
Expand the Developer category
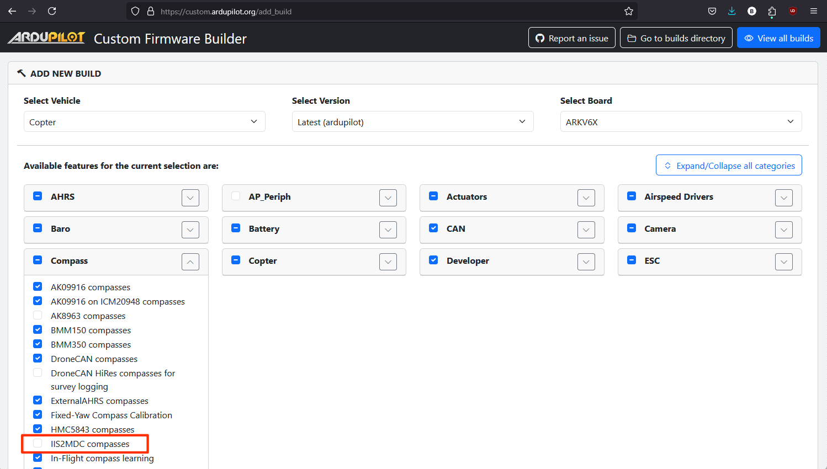click(586, 262)
